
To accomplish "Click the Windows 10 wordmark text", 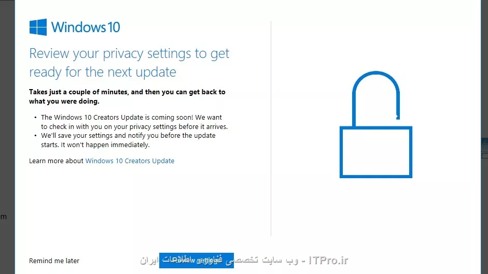I will coord(86,27).
